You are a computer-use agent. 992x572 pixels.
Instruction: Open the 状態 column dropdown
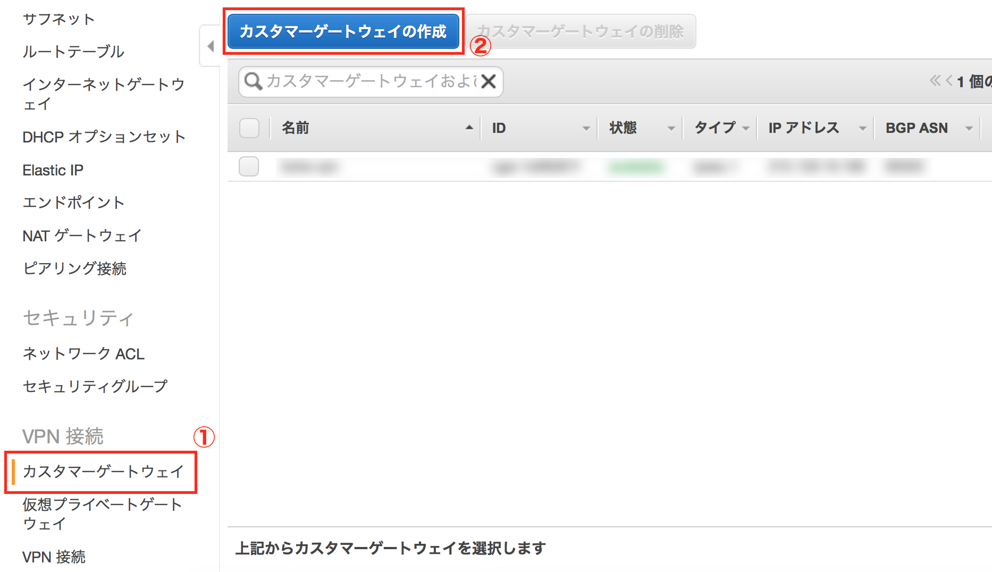[672, 128]
